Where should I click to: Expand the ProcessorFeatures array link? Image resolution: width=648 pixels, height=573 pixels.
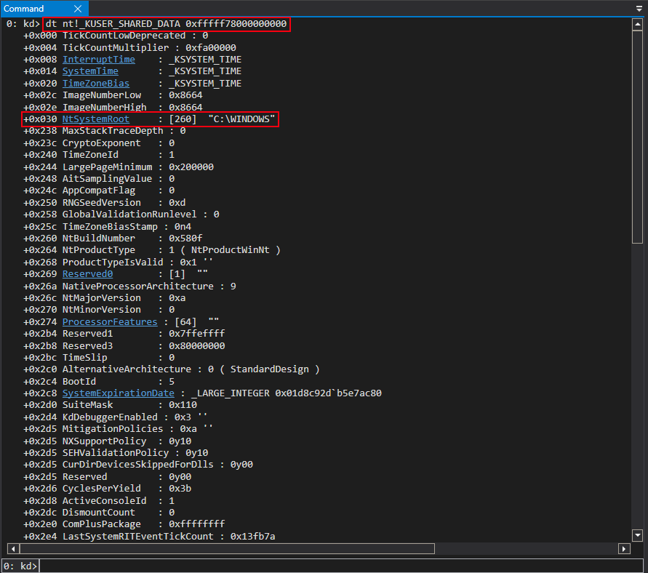pyautogui.click(x=109, y=321)
